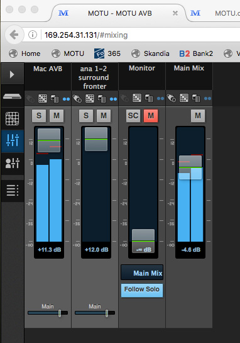Image resolution: width=240 pixels, height=343 pixels.
Task: Click the copy settings icon on ana 1-2
Action: point(102,99)
